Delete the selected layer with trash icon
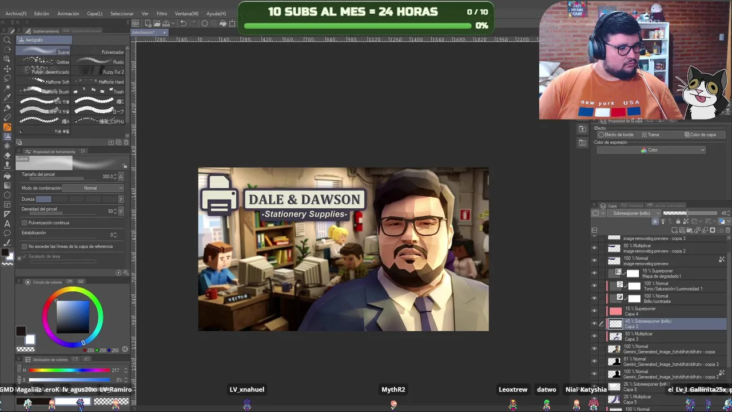 (x=727, y=230)
